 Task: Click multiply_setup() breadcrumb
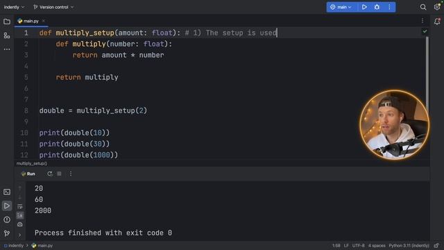(x=32, y=164)
